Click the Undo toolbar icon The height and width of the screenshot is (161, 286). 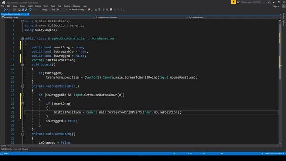31,10
